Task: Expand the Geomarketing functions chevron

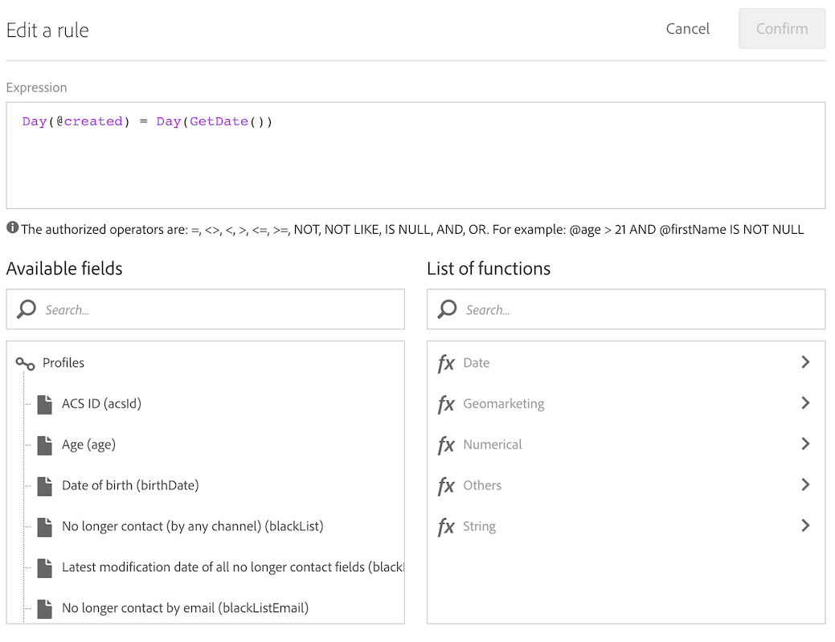Action: coord(805,403)
